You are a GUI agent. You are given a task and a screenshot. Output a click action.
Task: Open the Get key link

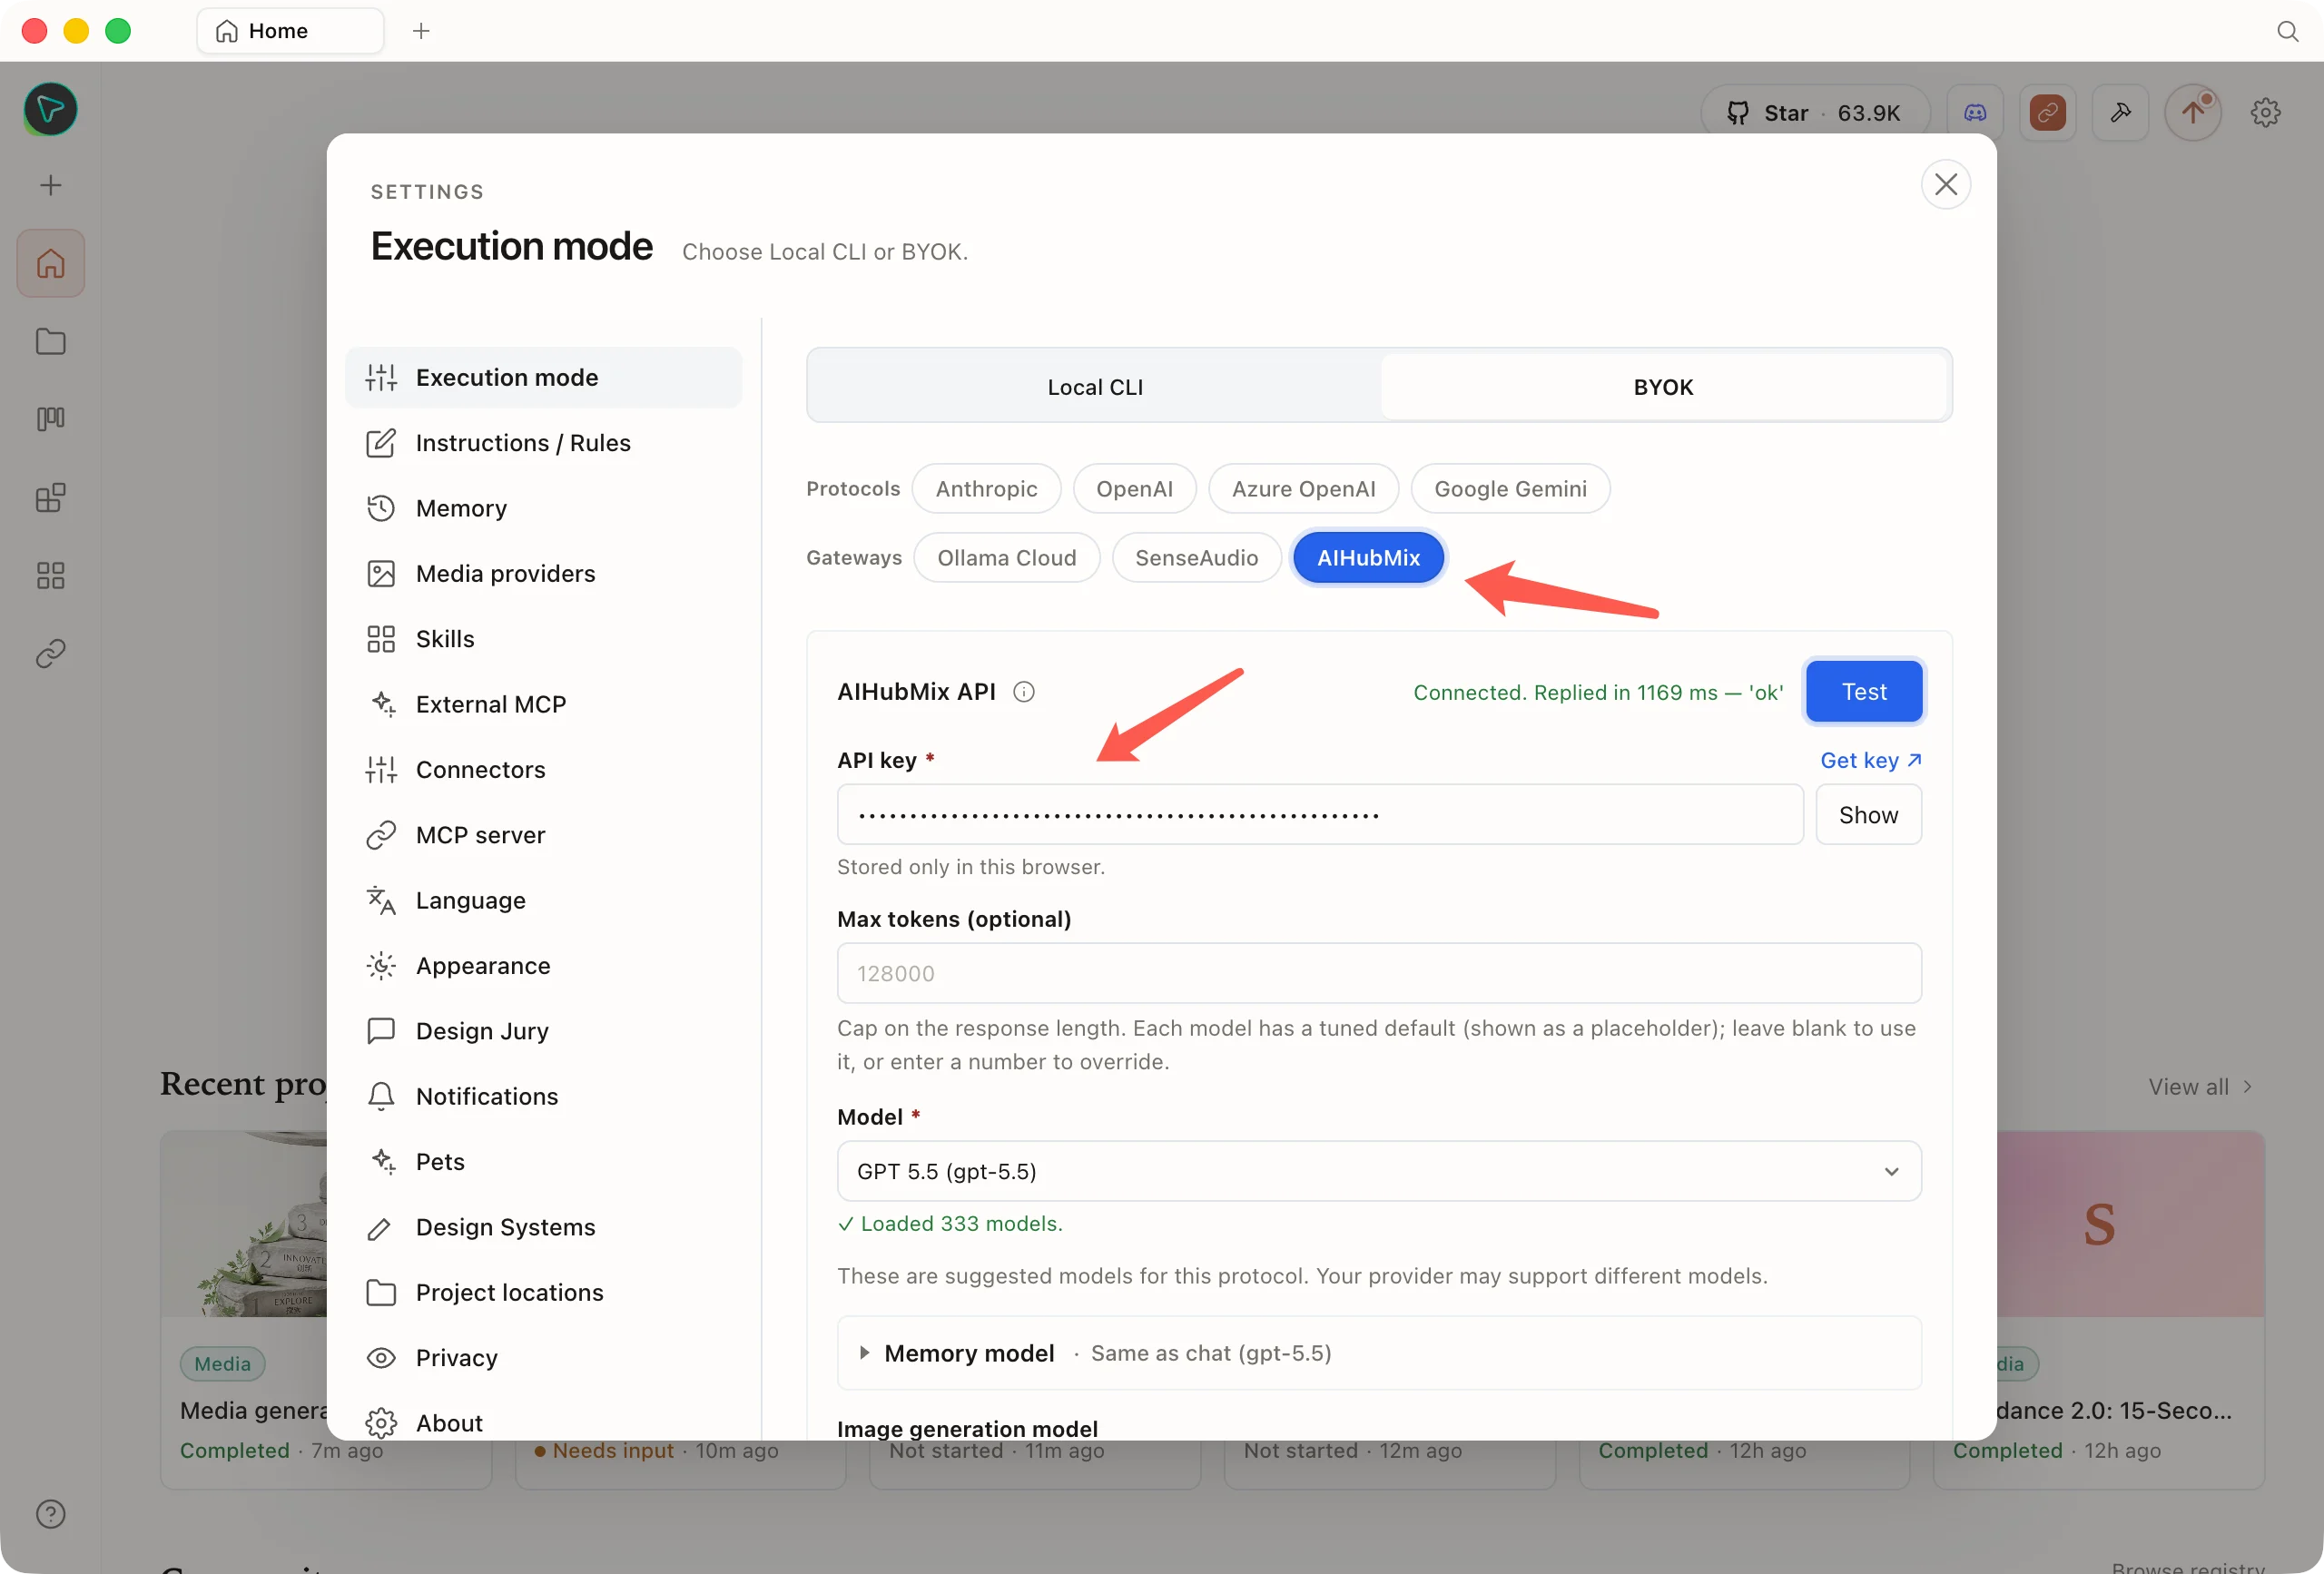click(1870, 760)
